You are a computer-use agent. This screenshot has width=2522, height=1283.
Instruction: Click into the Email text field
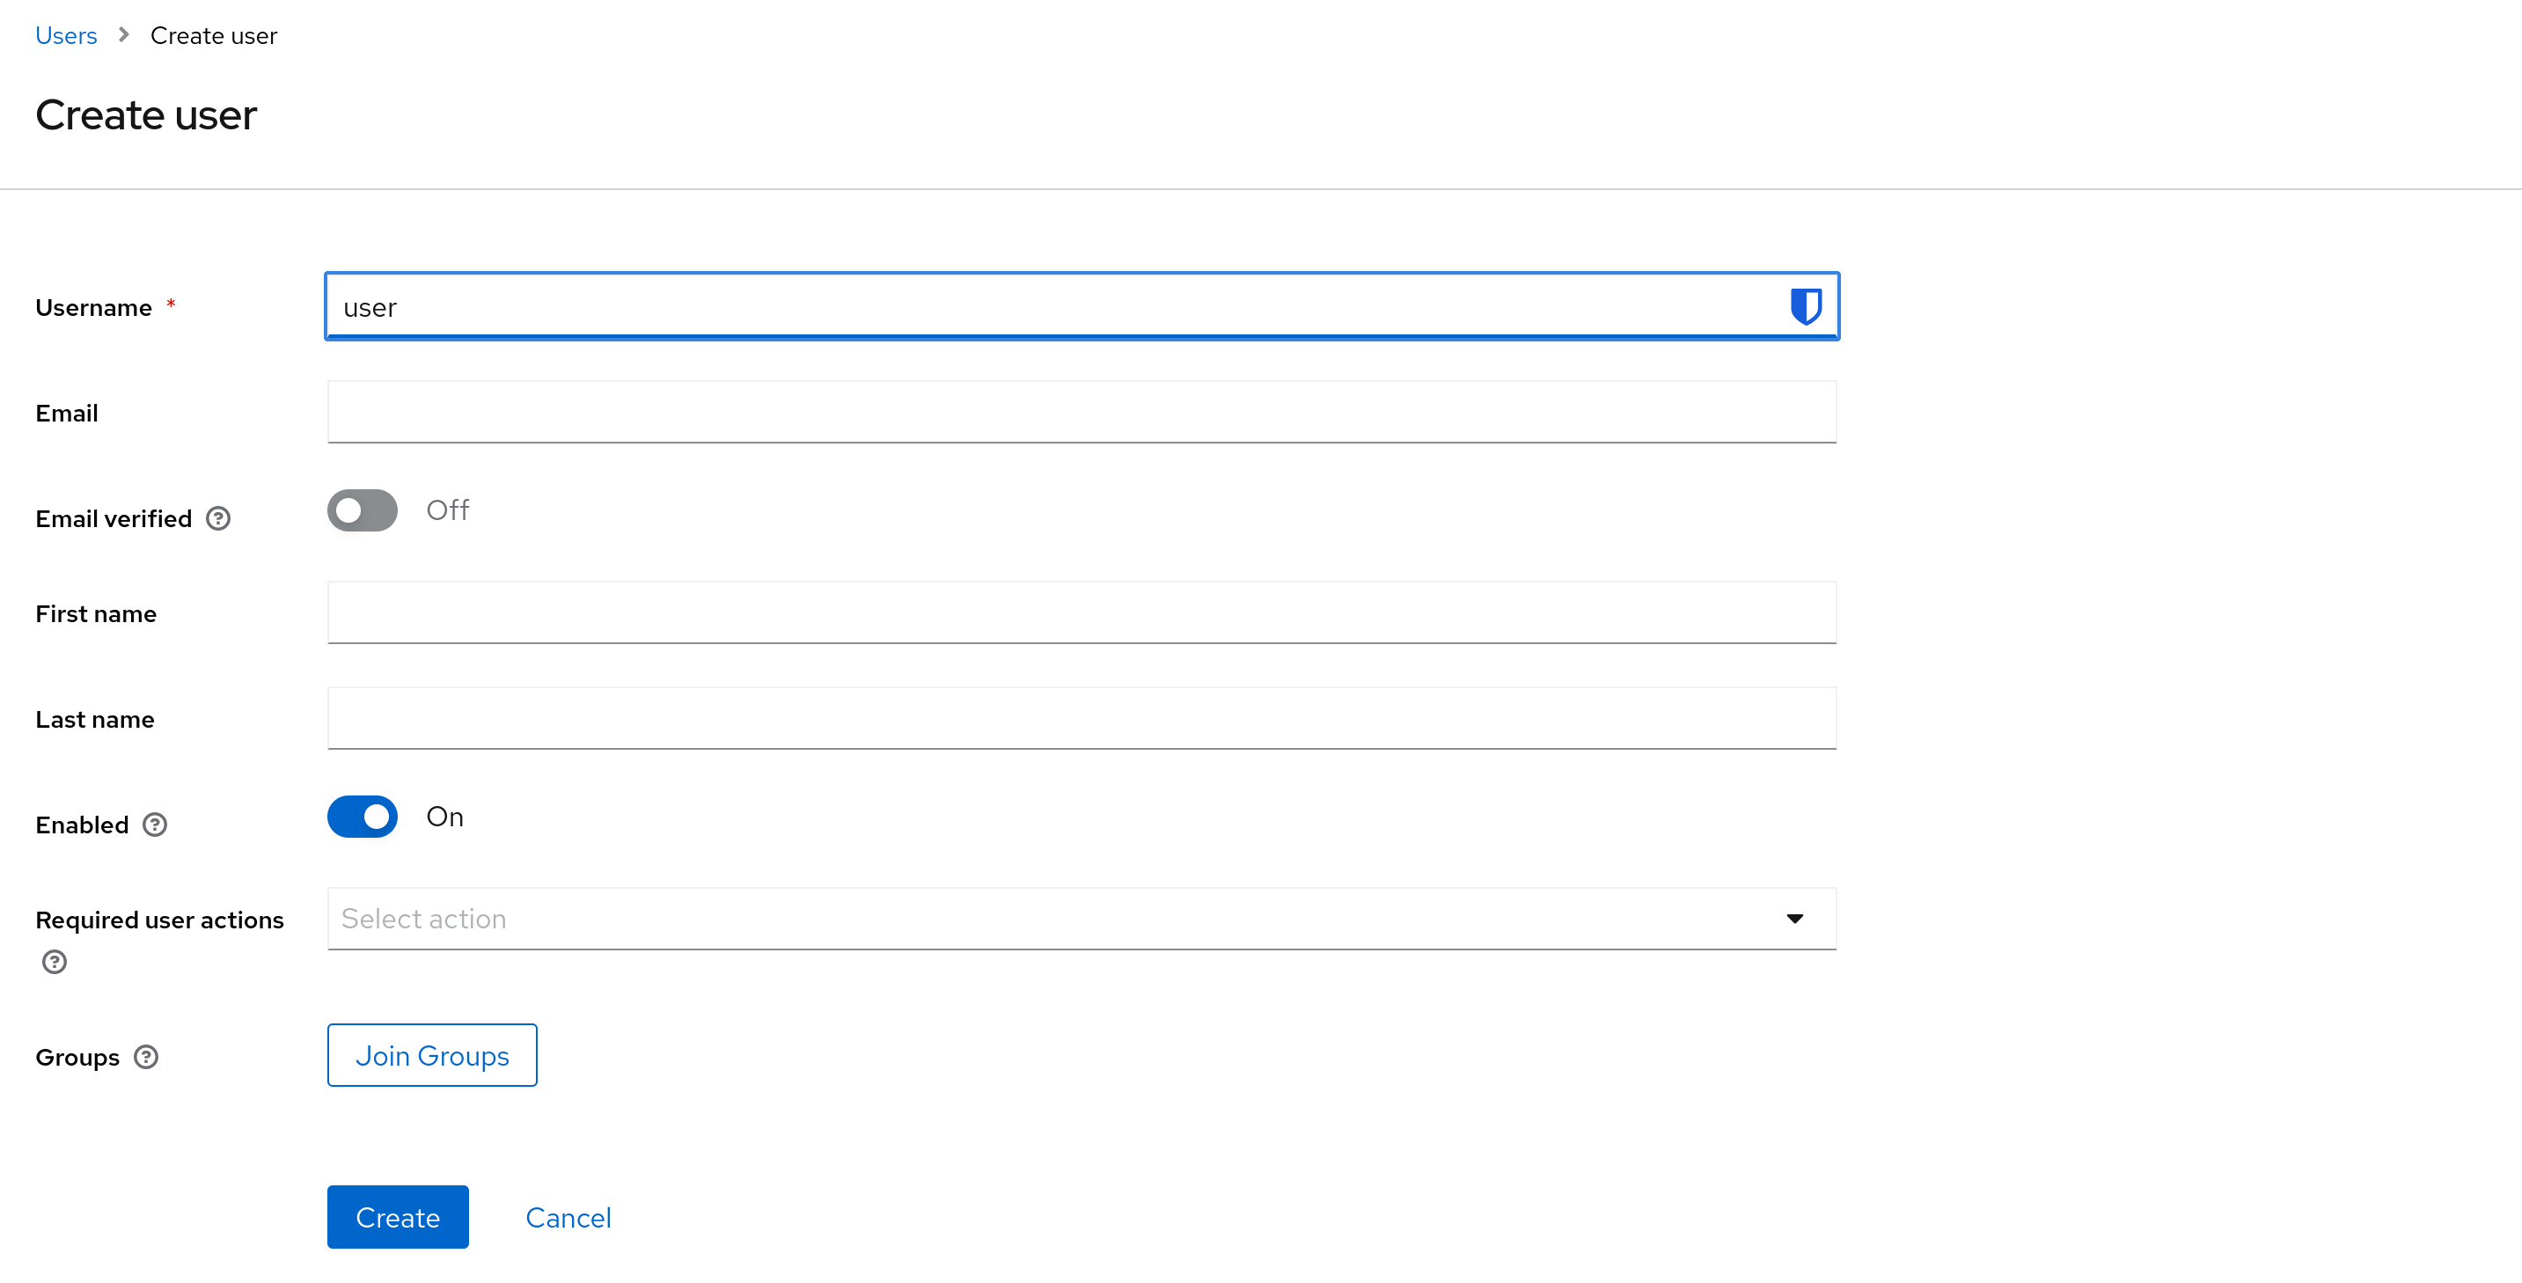pos(1081,413)
